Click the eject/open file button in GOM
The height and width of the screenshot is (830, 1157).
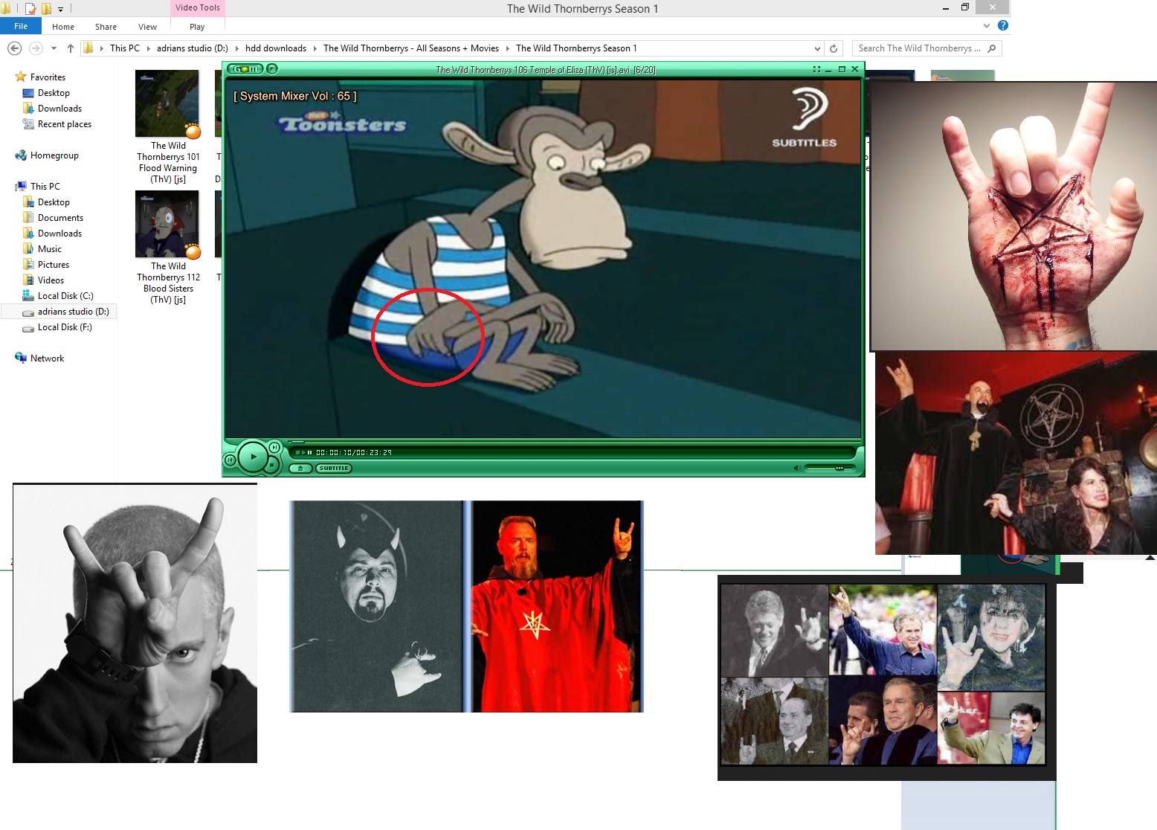tap(300, 469)
